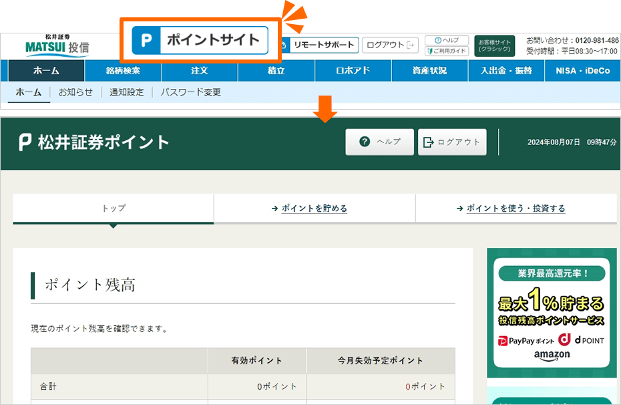Screen dimensions: 621x405
Task: Open the NISA・iDeCo navigation tab
Action: tap(582, 71)
